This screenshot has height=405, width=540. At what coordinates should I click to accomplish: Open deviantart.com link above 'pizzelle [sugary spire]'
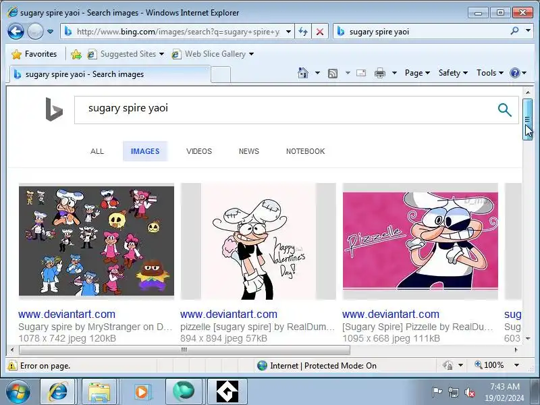[229, 314]
